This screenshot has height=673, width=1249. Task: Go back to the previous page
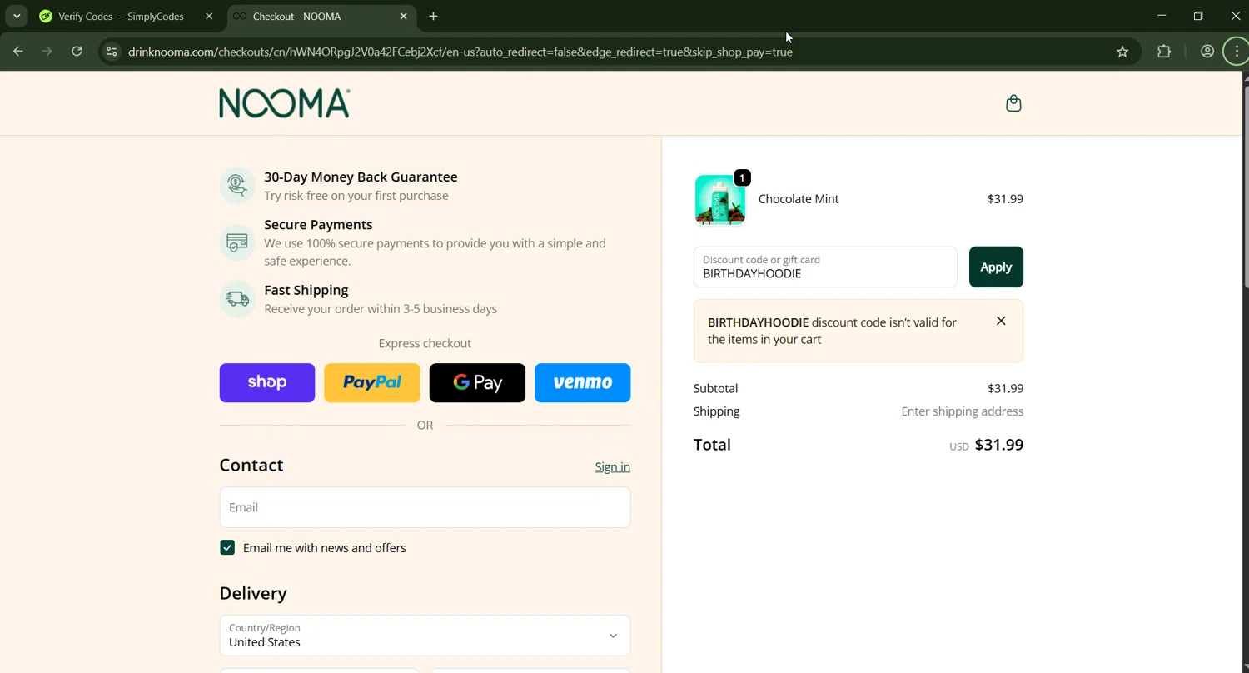pyautogui.click(x=18, y=52)
